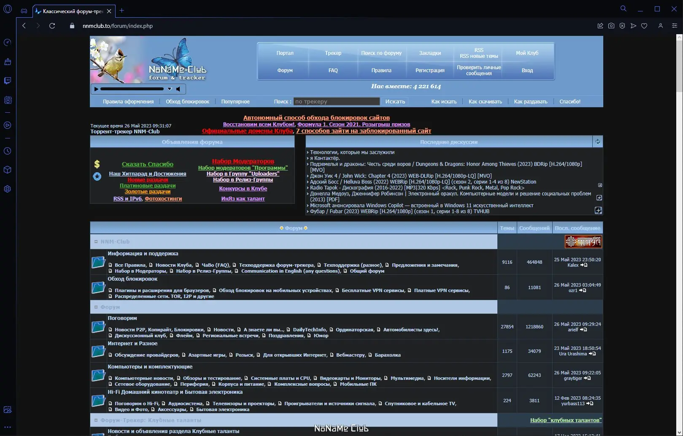The height and width of the screenshot is (436, 683).
Task: Open a new tab
Action: [122, 11]
